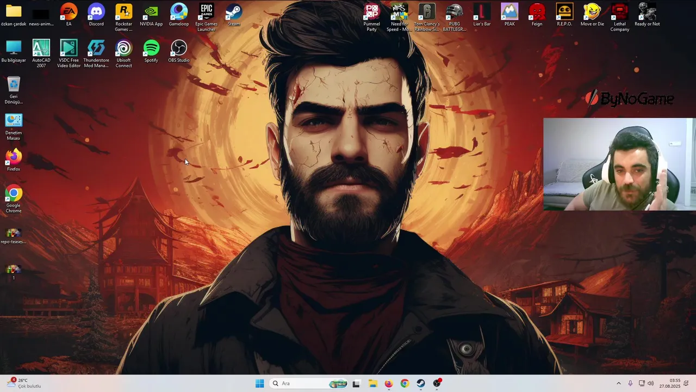
Task: Select the Move or Die icon
Action: coord(592,15)
